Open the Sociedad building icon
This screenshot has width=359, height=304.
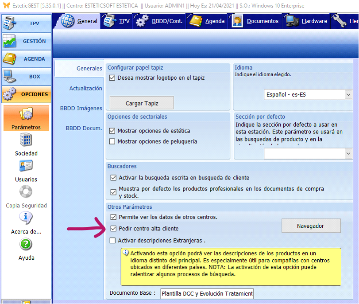[26, 140]
